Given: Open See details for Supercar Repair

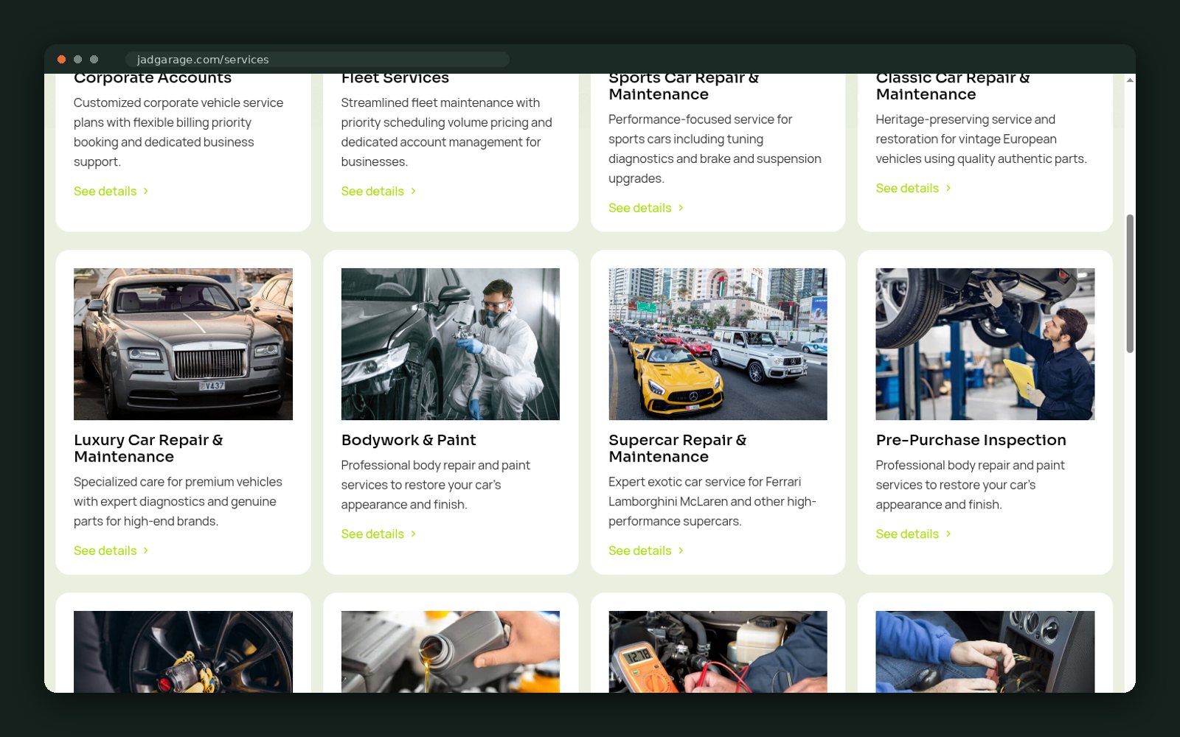Looking at the screenshot, I should tap(646, 551).
